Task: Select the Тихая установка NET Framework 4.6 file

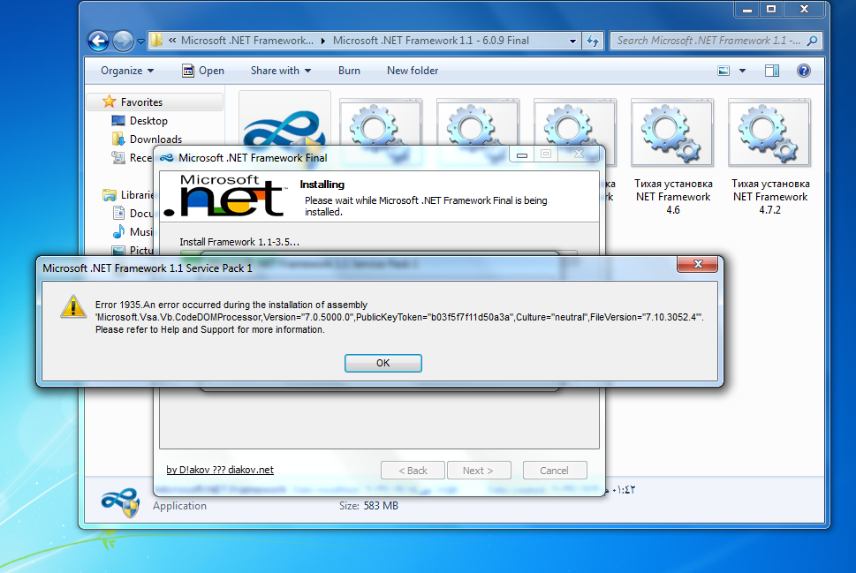Action: (x=672, y=157)
